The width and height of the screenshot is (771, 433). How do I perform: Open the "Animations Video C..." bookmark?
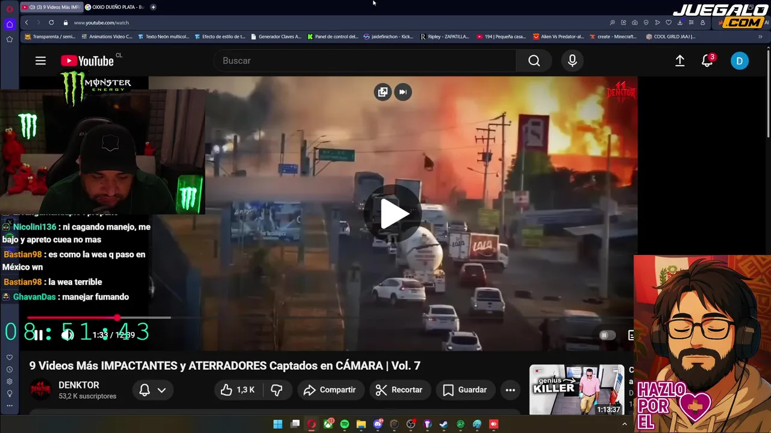(x=106, y=37)
